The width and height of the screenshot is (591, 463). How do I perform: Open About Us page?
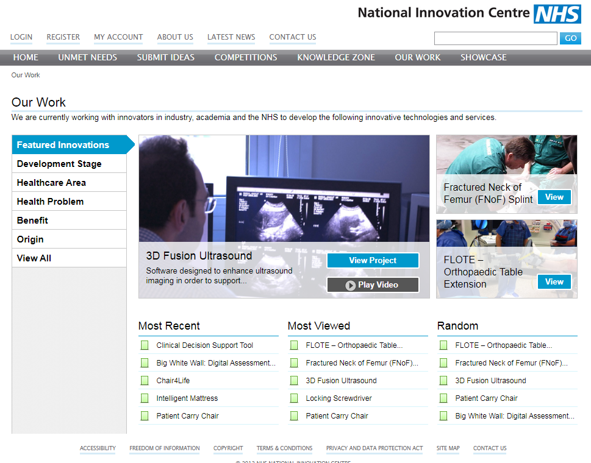(x=175, y=37)
